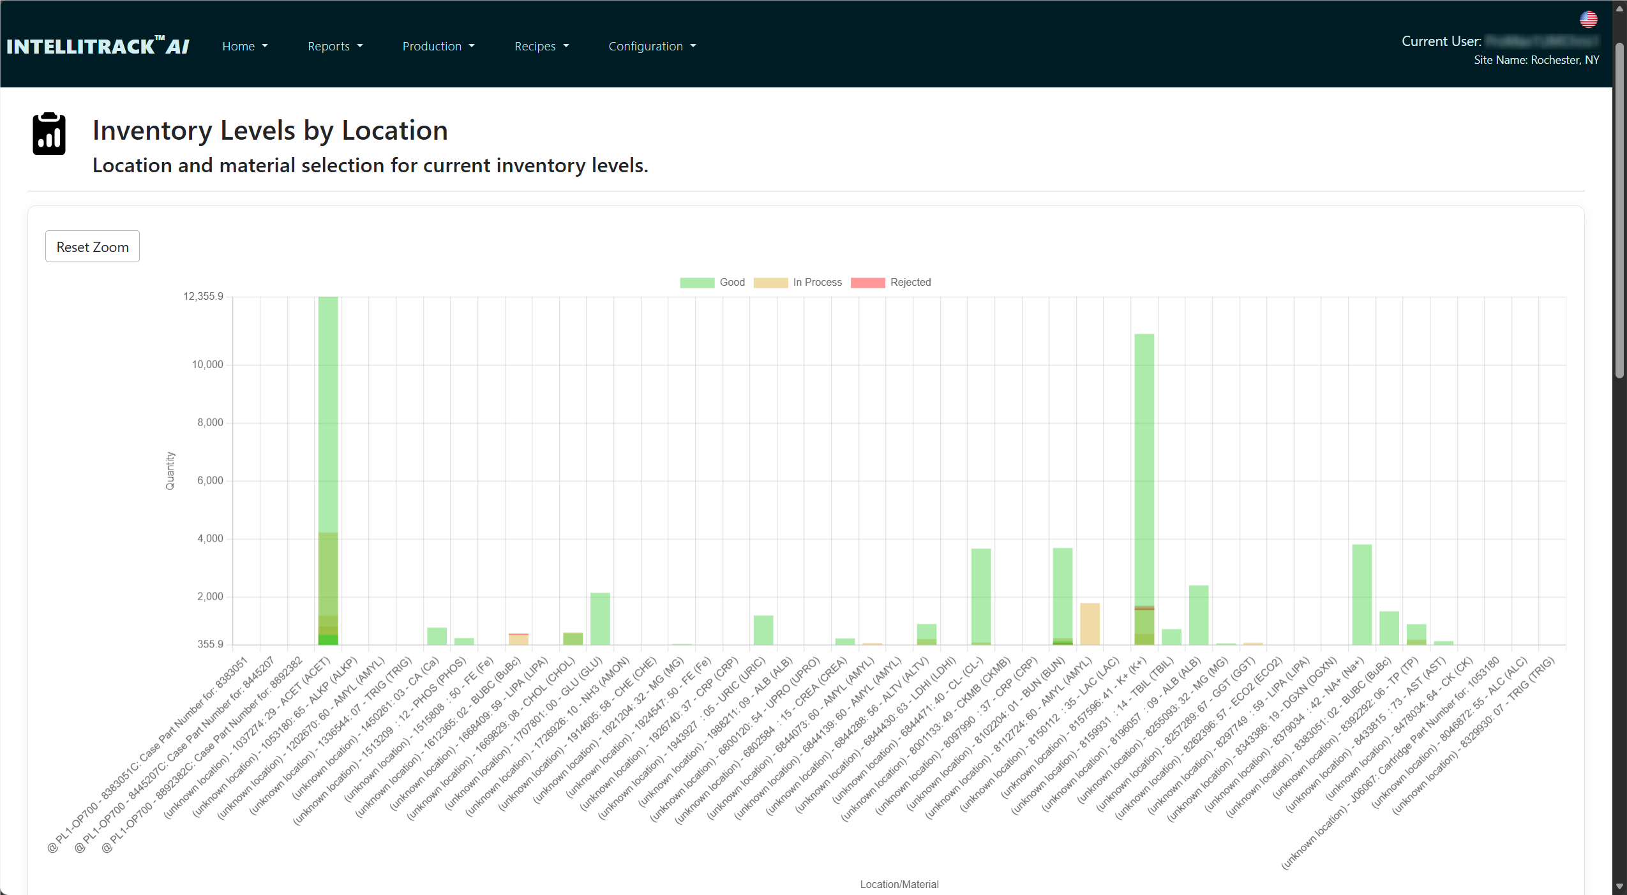Screen dimensions: 1627x895
Task: Expand the Recipes menu
Action: click(x=541, y=46)
